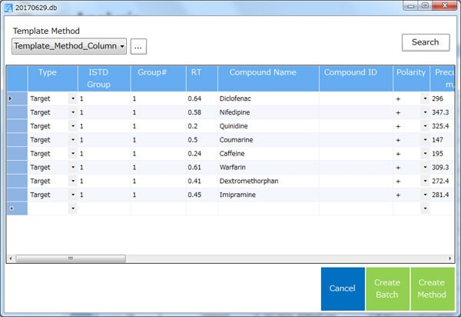Screen dimensions: 461x317
Task: Click the application icon in title bar
Action: (x=8, y=6)
